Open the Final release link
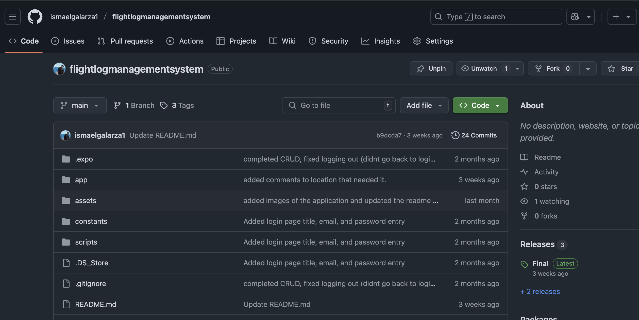 point(540,264)
